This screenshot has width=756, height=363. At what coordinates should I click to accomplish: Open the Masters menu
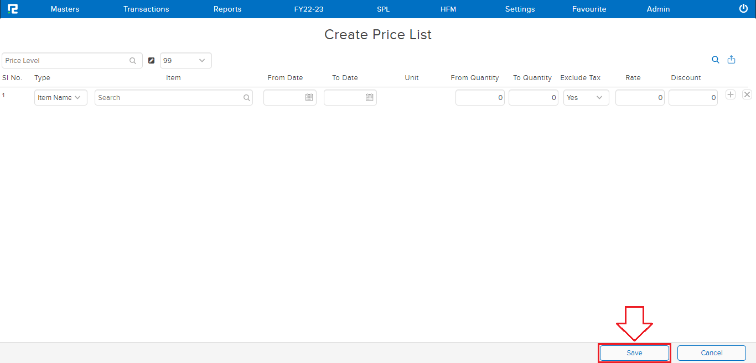click(65, 9)
